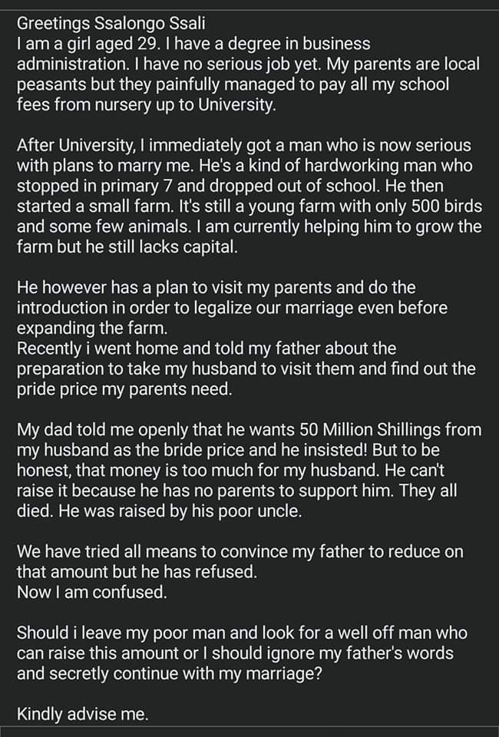
Task: Click the greeting "Greetings Ssalongo Ssali"
Action: tap(101, 24)
